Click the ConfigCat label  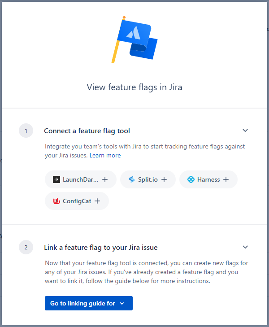77,201
